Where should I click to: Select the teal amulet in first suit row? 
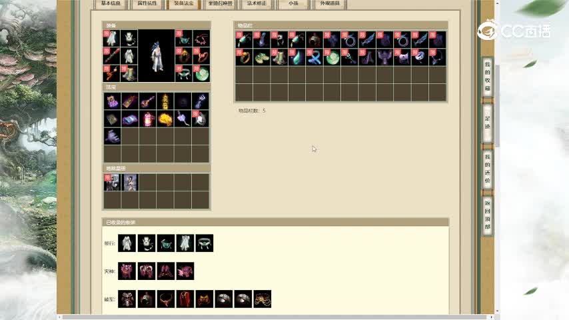pos(166,243)
